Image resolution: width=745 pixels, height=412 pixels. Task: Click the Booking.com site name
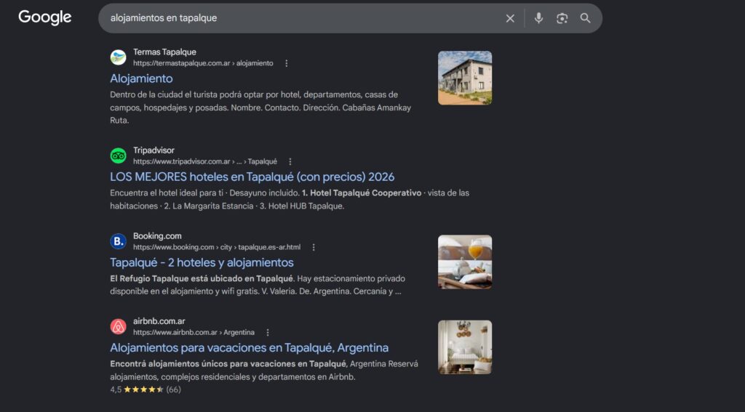[157, 236]
